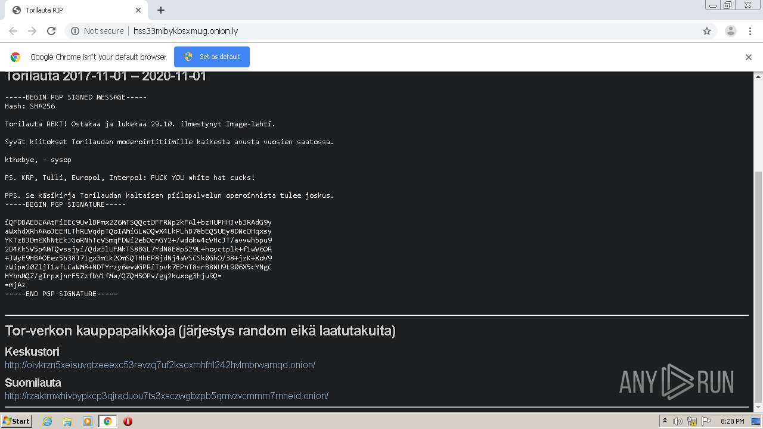Click the kthxbye, - sysop line
Viewport: 763px width, 429px height.
click(38, 160)
